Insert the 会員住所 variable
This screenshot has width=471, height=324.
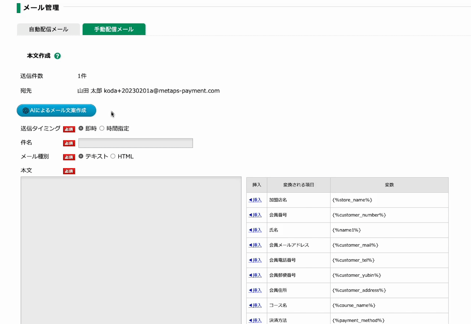tap(255, 291)
